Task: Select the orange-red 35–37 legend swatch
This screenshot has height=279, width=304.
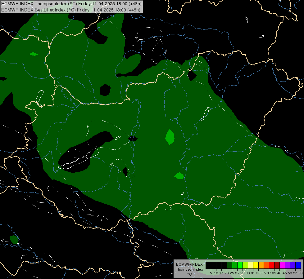Action: click(x=266, y=265)
